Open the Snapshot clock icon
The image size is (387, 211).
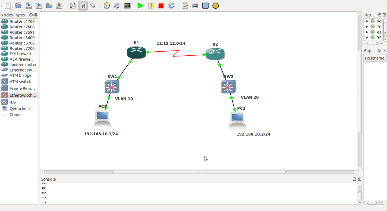[x=107, y=5]
